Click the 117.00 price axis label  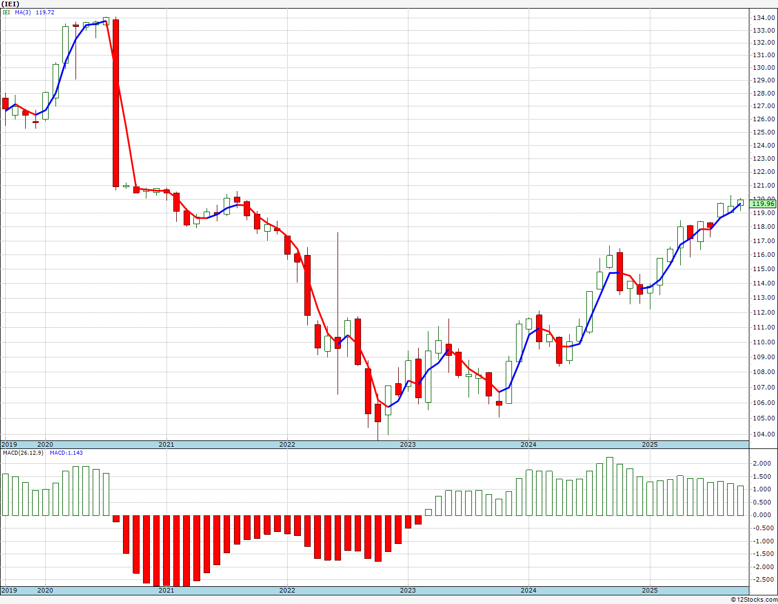(x=764, y=240)
